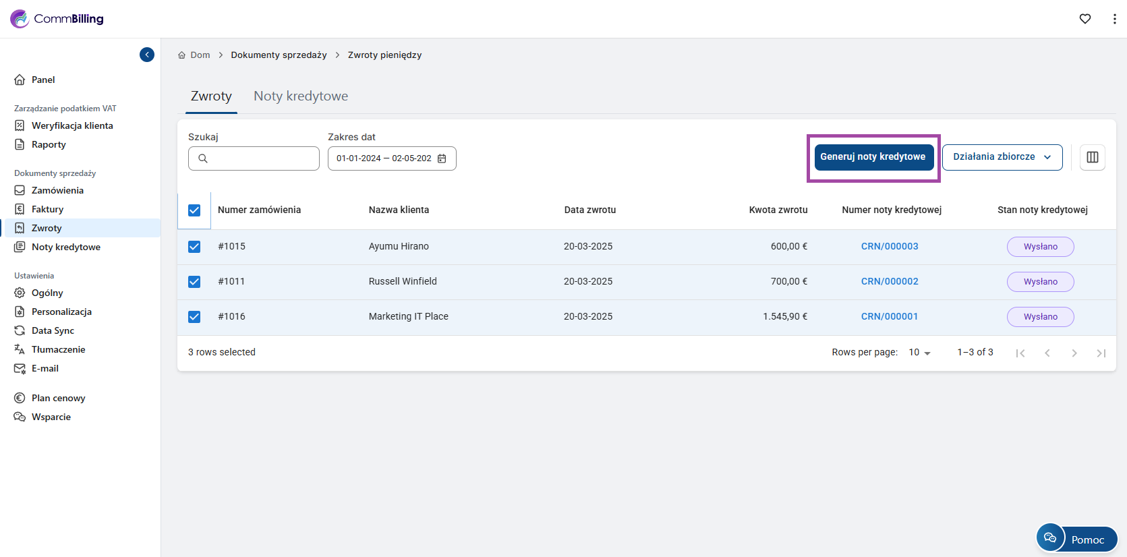This screenshot has height=557, width=1127.
Task: Open Faktury in the sidebar menu
Action: tap(47, 209)
